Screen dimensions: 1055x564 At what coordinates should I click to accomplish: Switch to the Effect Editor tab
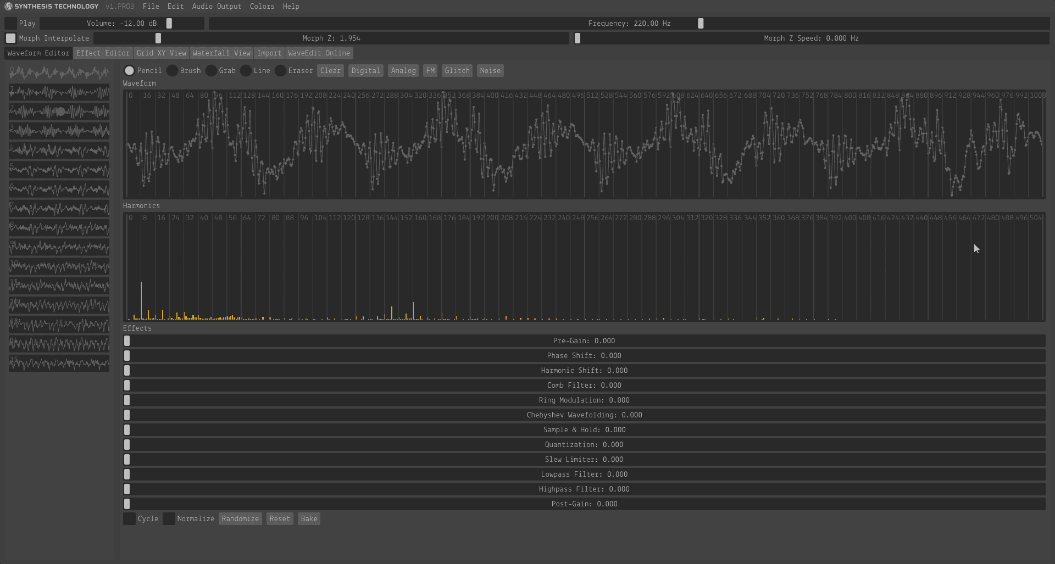point(103,53)
